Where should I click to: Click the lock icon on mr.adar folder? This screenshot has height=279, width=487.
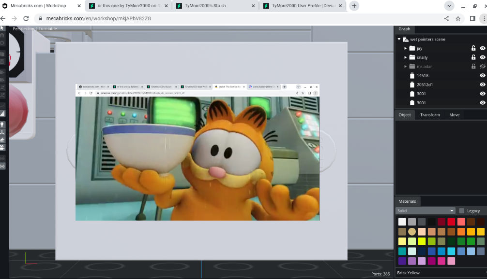click(x=473, y=66)
